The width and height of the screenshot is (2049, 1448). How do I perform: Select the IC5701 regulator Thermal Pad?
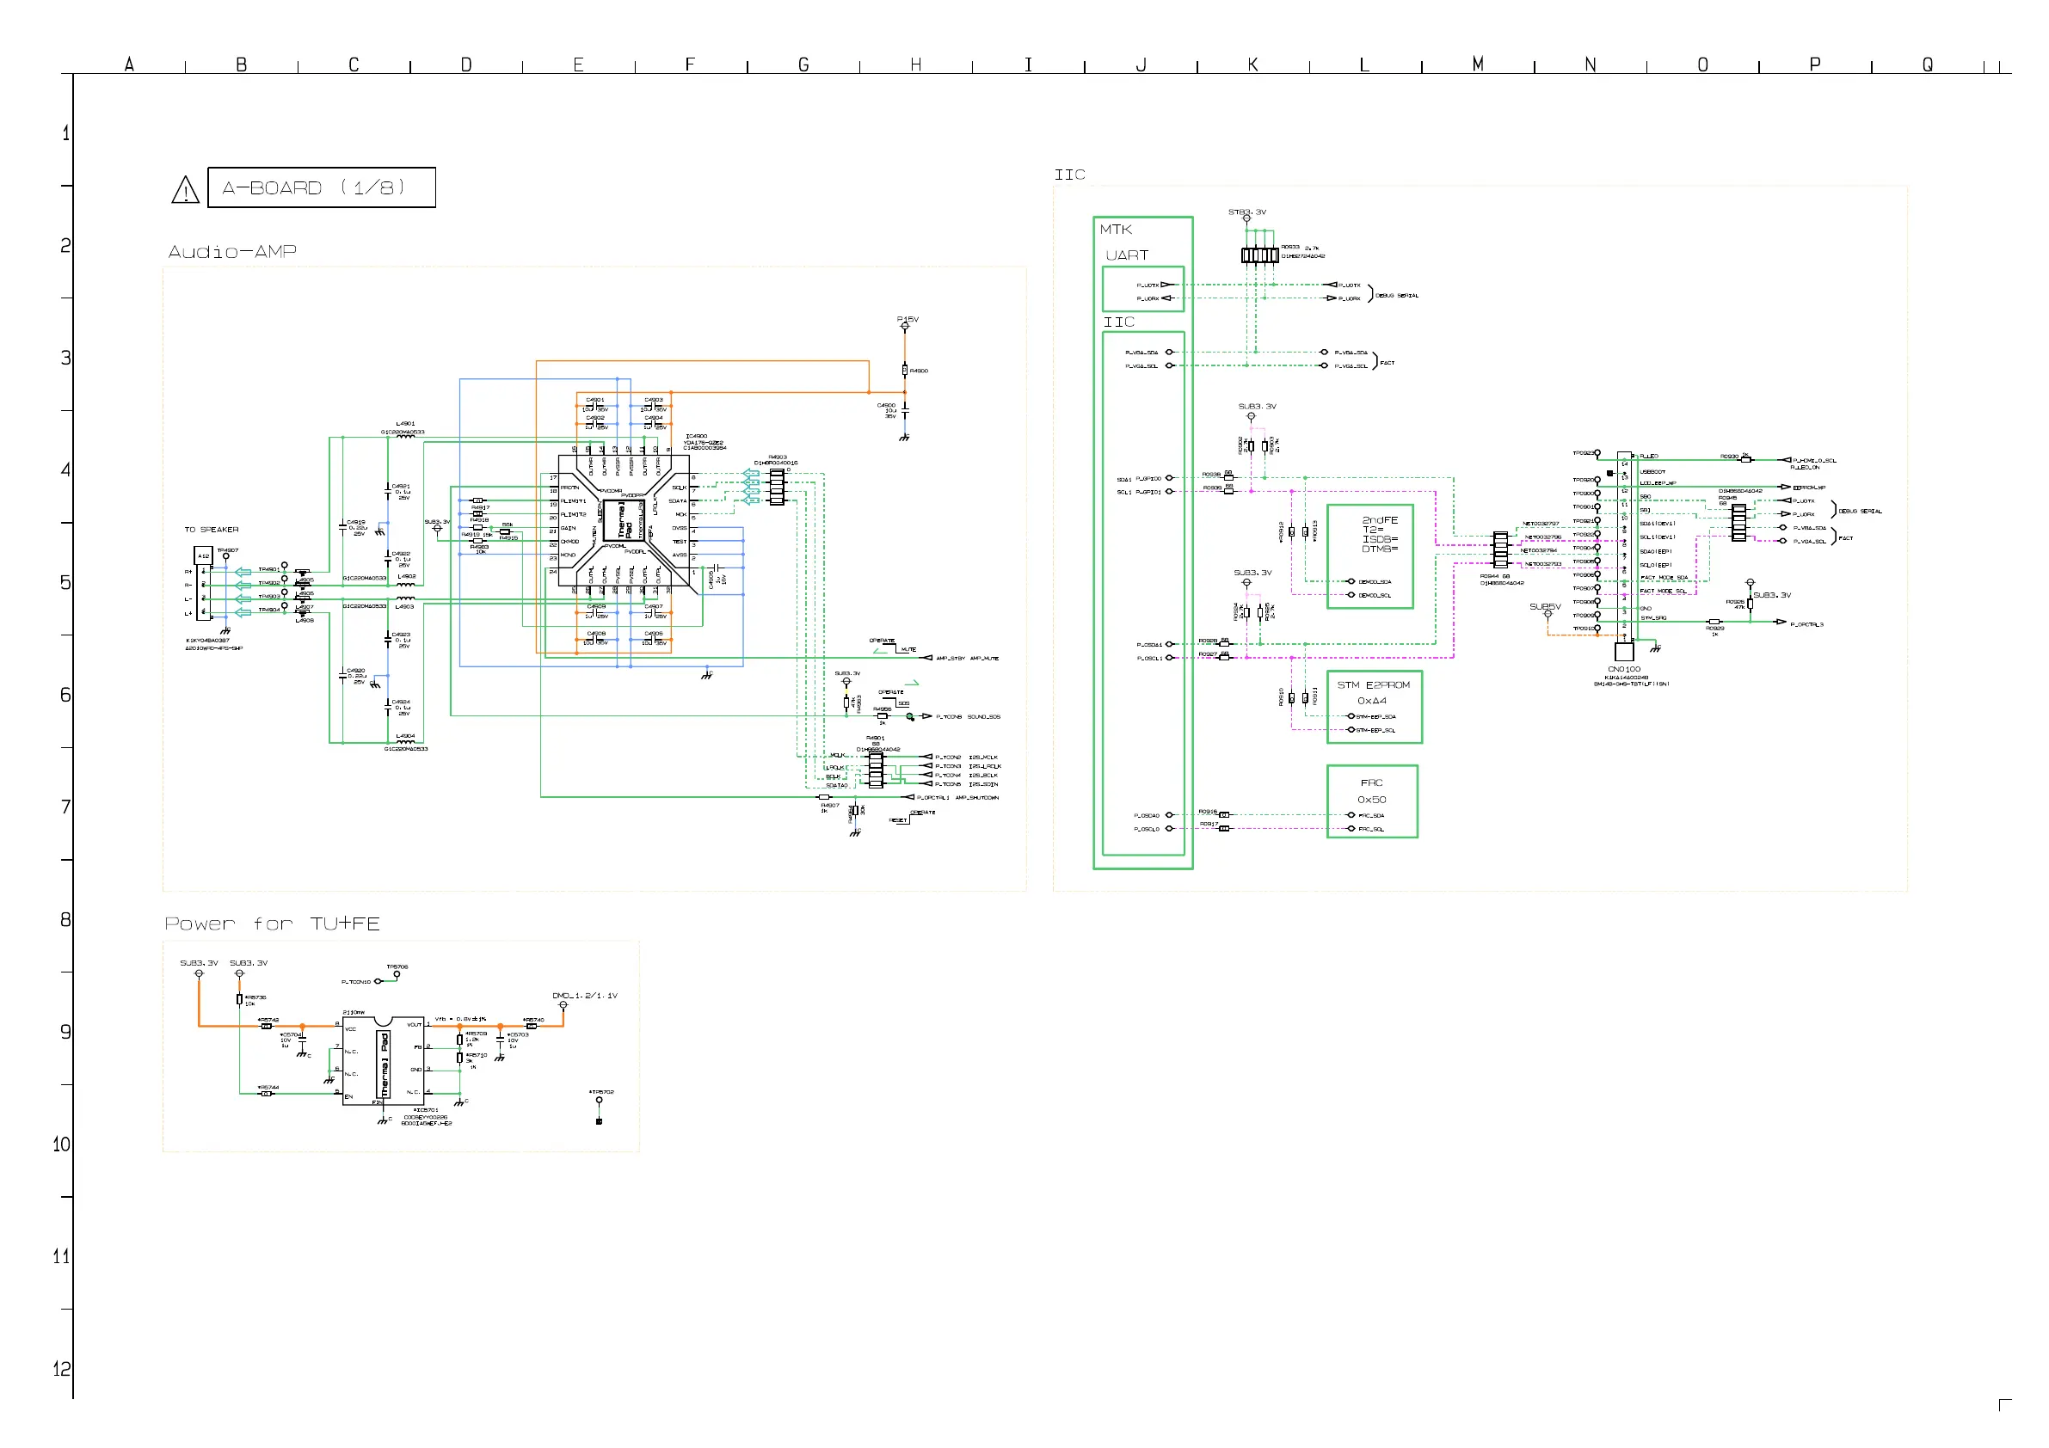[x=385, y=1065]
